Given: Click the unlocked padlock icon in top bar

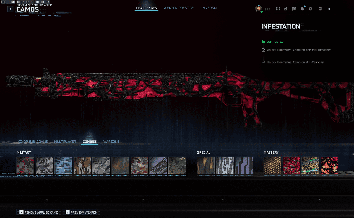Looking at the screenshot, I should click(286, 9).
